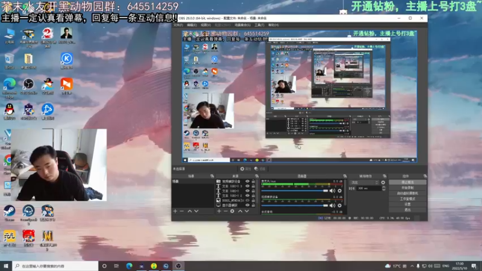Open source properties via the sources gear icon

(x=233, y=211)
